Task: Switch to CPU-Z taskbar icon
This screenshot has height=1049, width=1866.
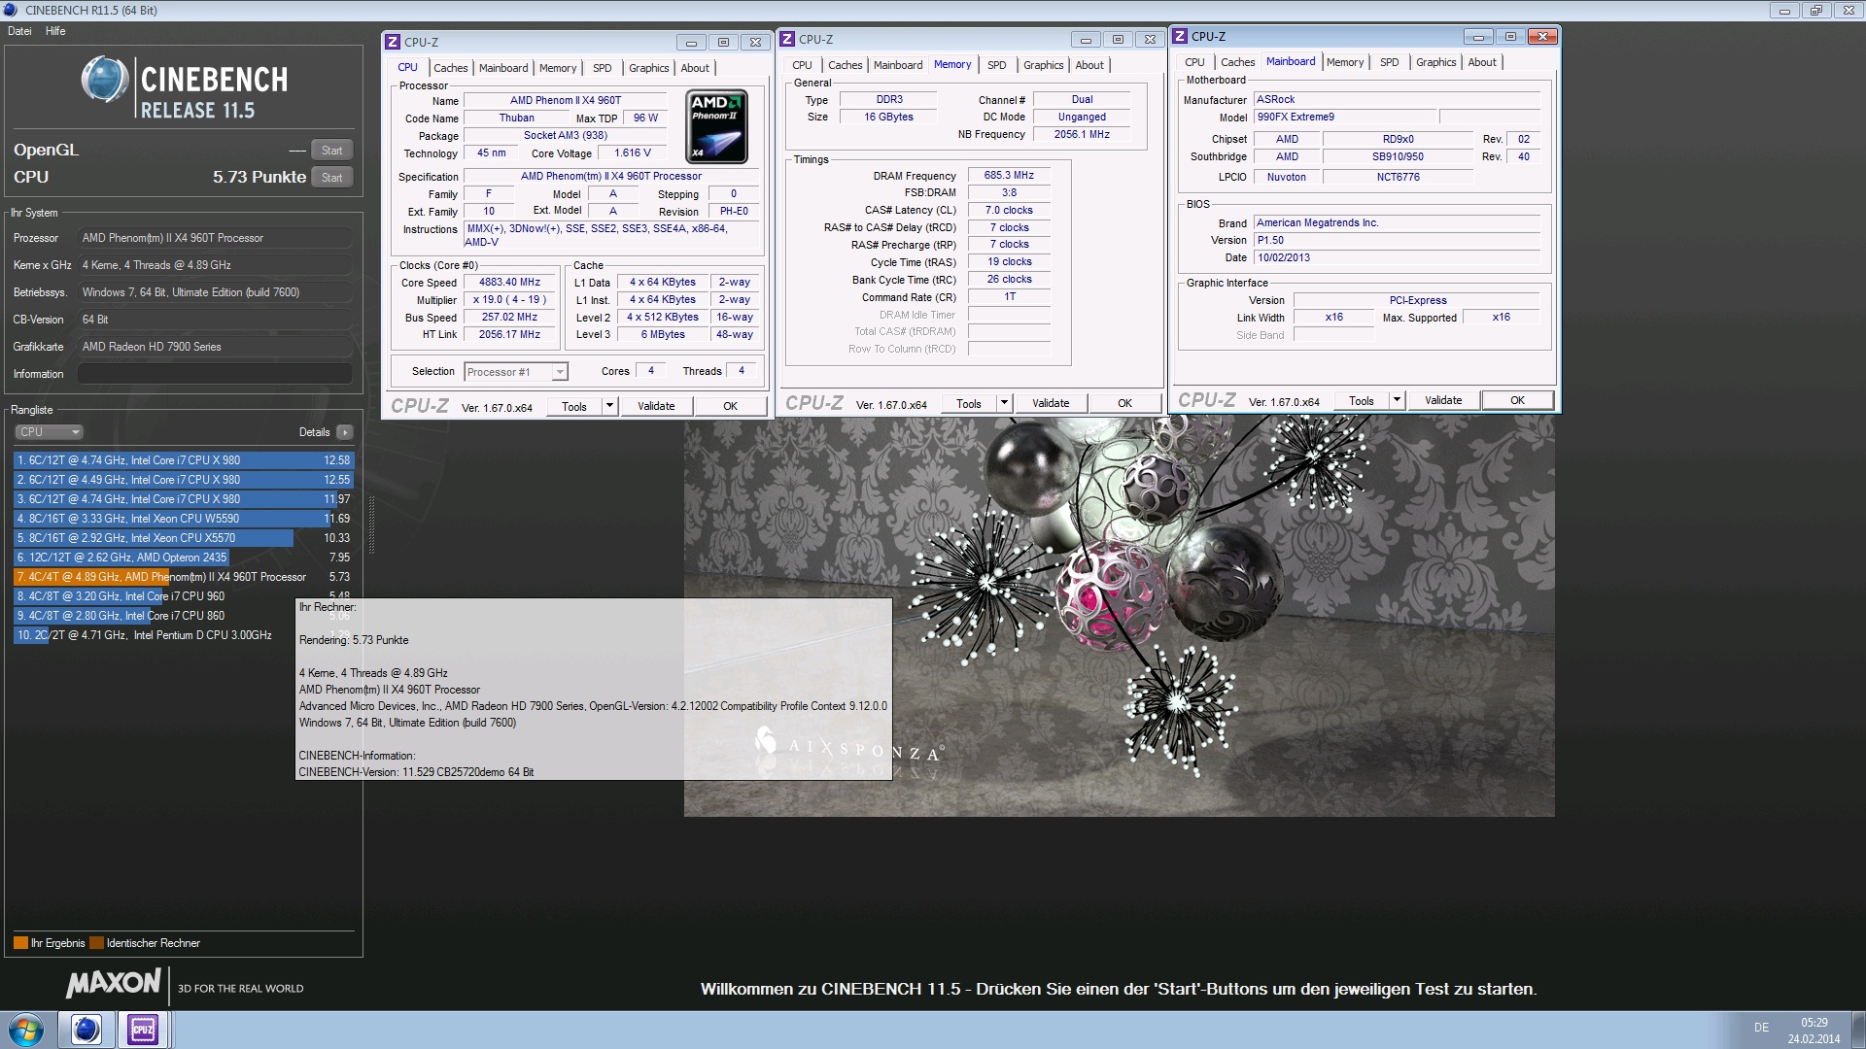Action: pyautogui.click(x=143, y=1030)
